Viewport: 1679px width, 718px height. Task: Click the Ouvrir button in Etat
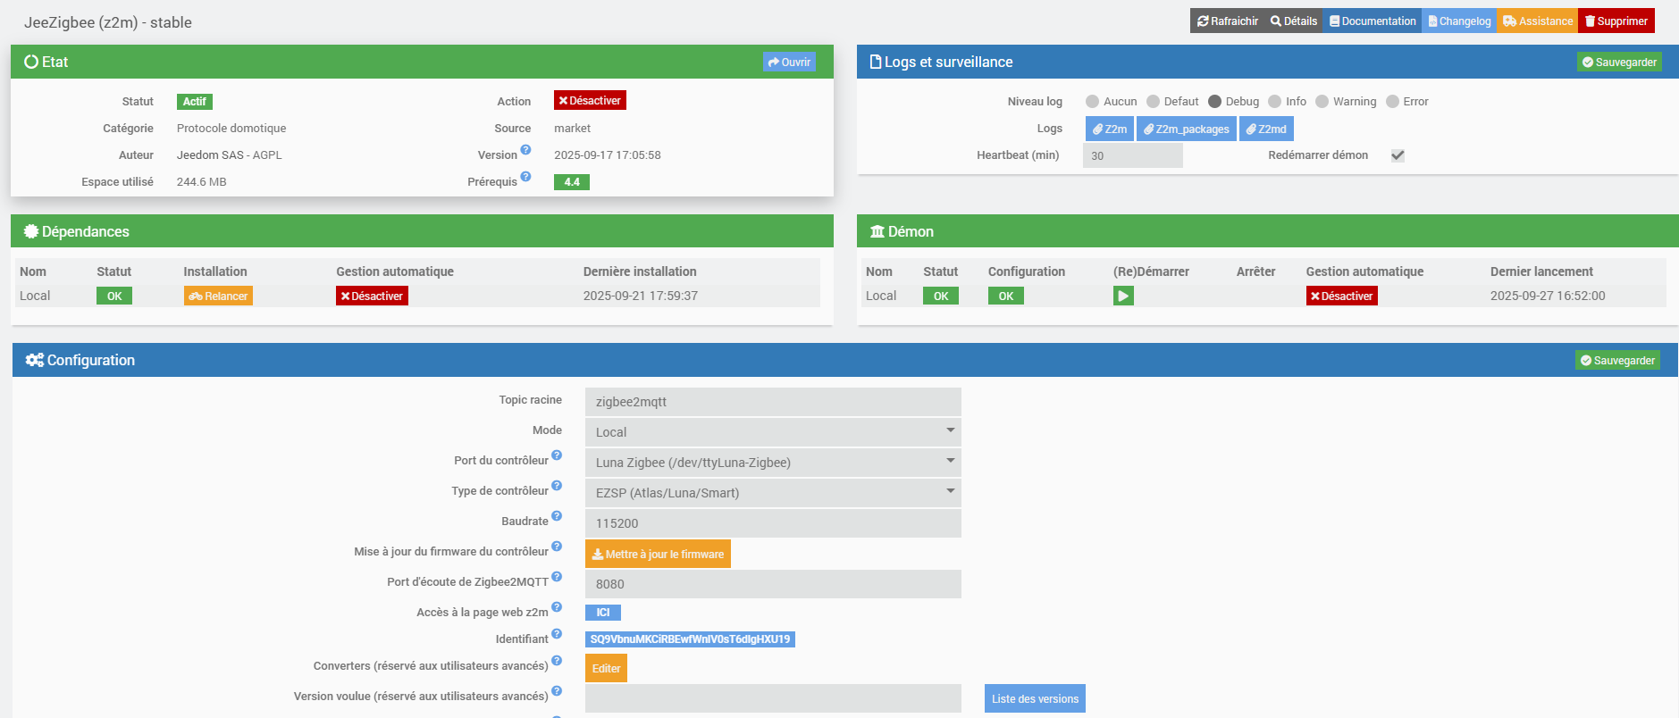click(789, 62)
